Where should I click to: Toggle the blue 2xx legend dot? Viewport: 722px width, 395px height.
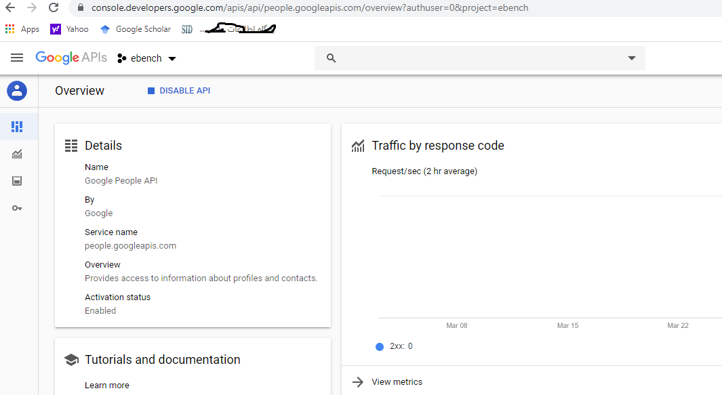pos(380,347)
